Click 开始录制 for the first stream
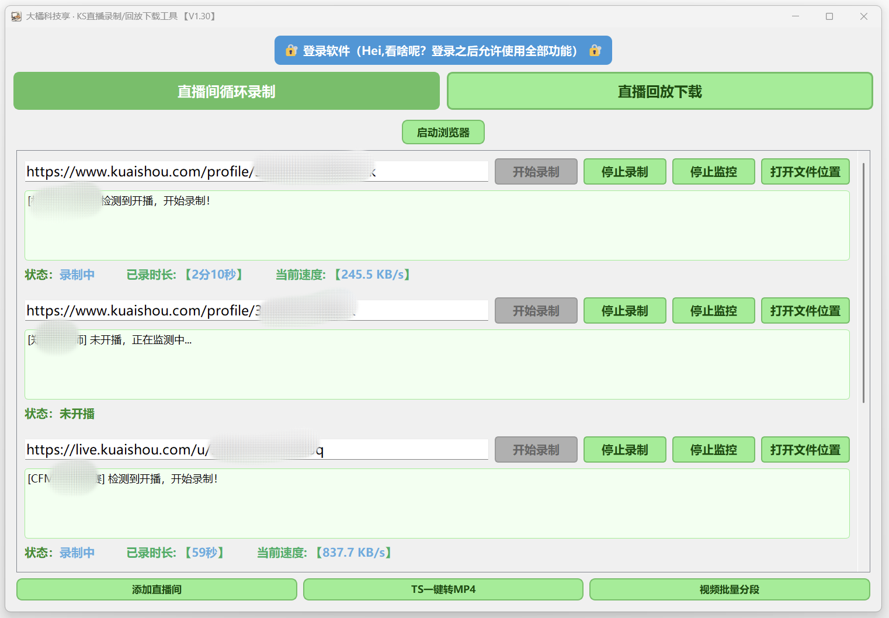This screenshot has width=889, height=618. (536, 172)
